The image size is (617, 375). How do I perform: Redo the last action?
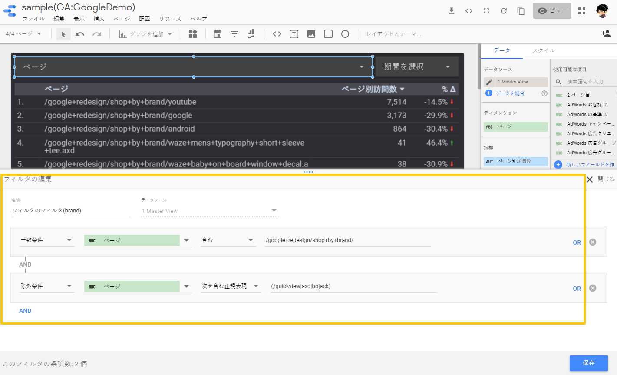(x=97, y=34)
